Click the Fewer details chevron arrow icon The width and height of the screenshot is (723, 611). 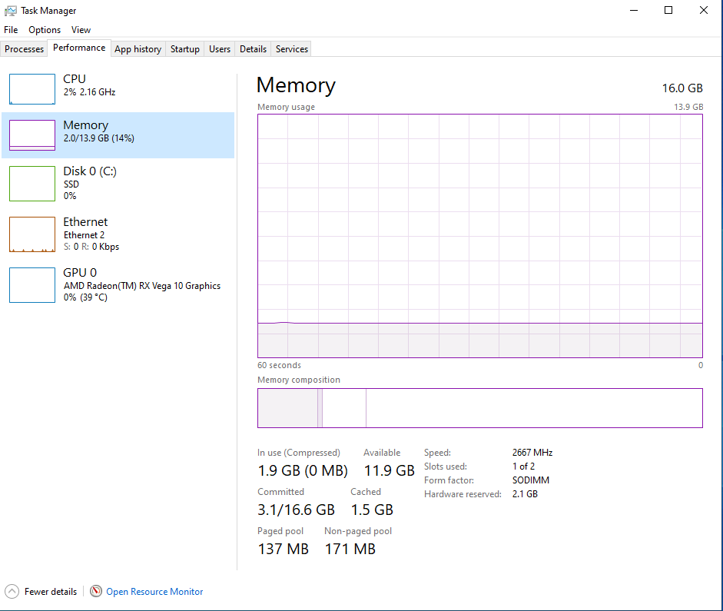click(12, 592)
